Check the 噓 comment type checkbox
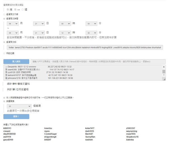The width and height of the screenshot is (179, 143). [x=22, y=9]
